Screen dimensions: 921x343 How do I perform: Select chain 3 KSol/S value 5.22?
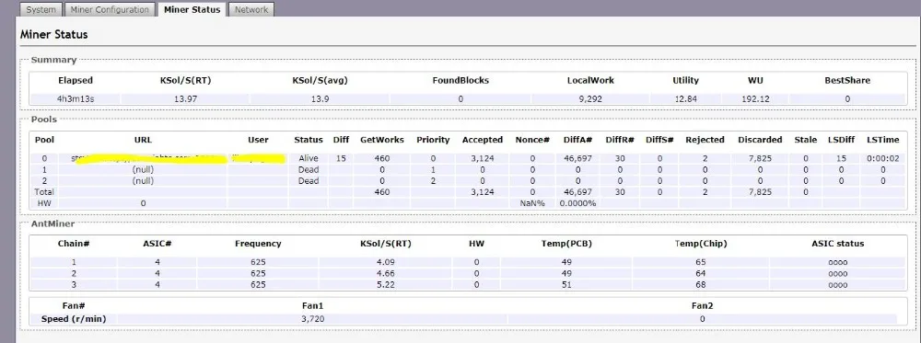pyautogui.click(x=385, y=284)
